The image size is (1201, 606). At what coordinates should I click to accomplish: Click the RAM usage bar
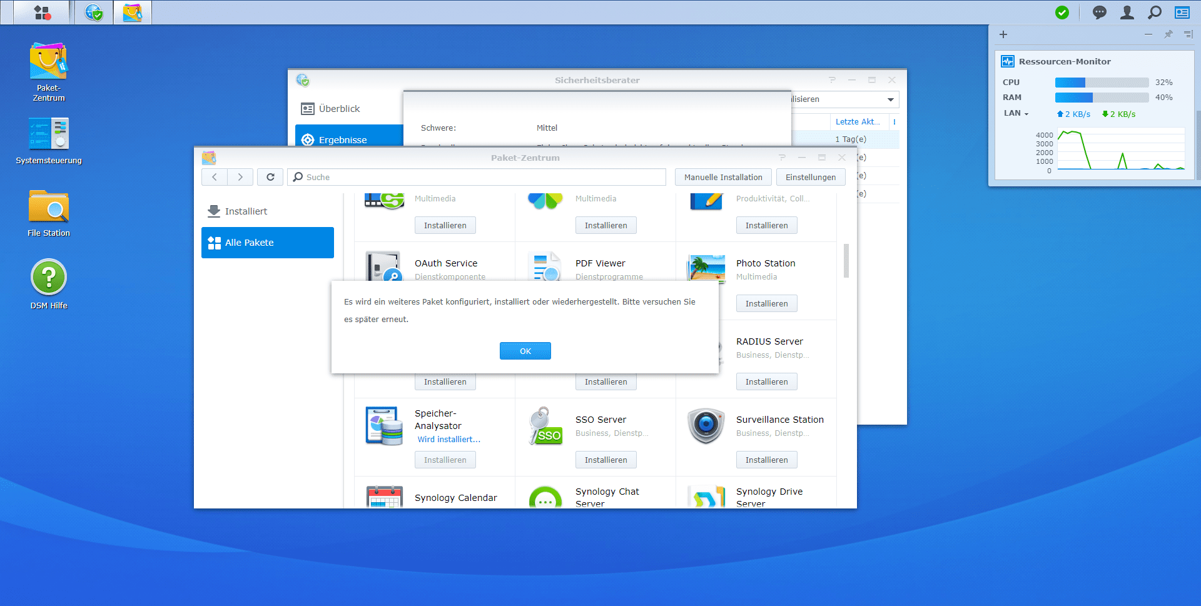[x=1102, y=98]
